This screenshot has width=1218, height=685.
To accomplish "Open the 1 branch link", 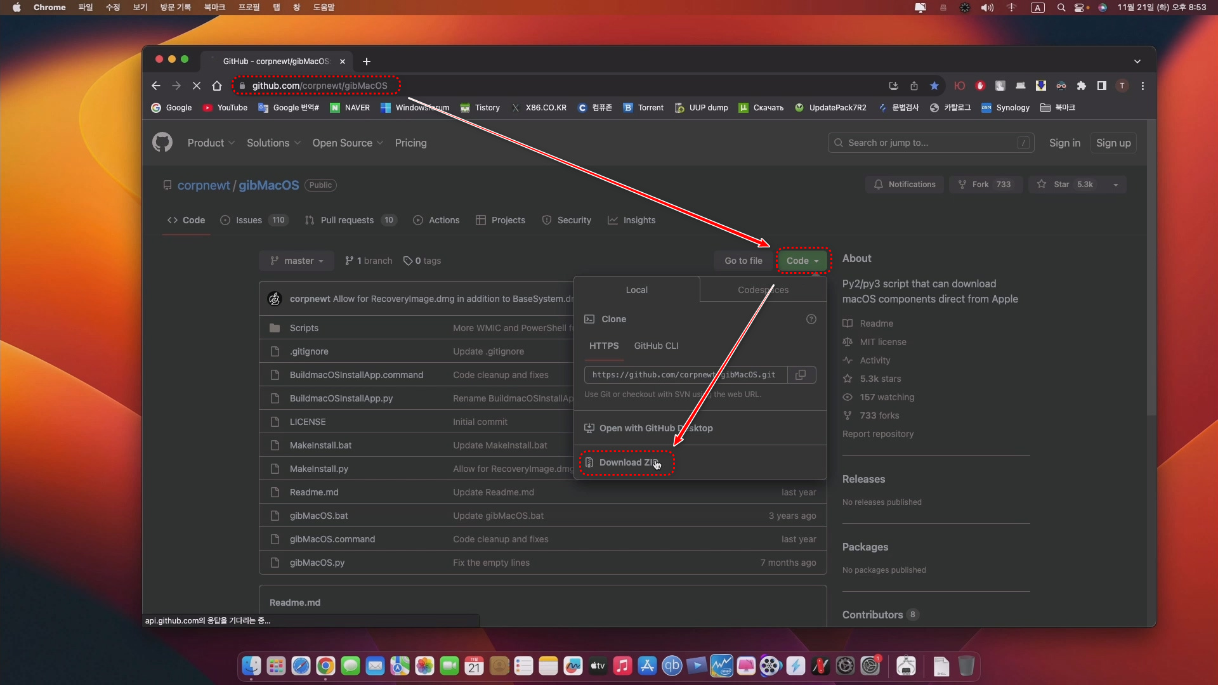I will pos(369,261).
